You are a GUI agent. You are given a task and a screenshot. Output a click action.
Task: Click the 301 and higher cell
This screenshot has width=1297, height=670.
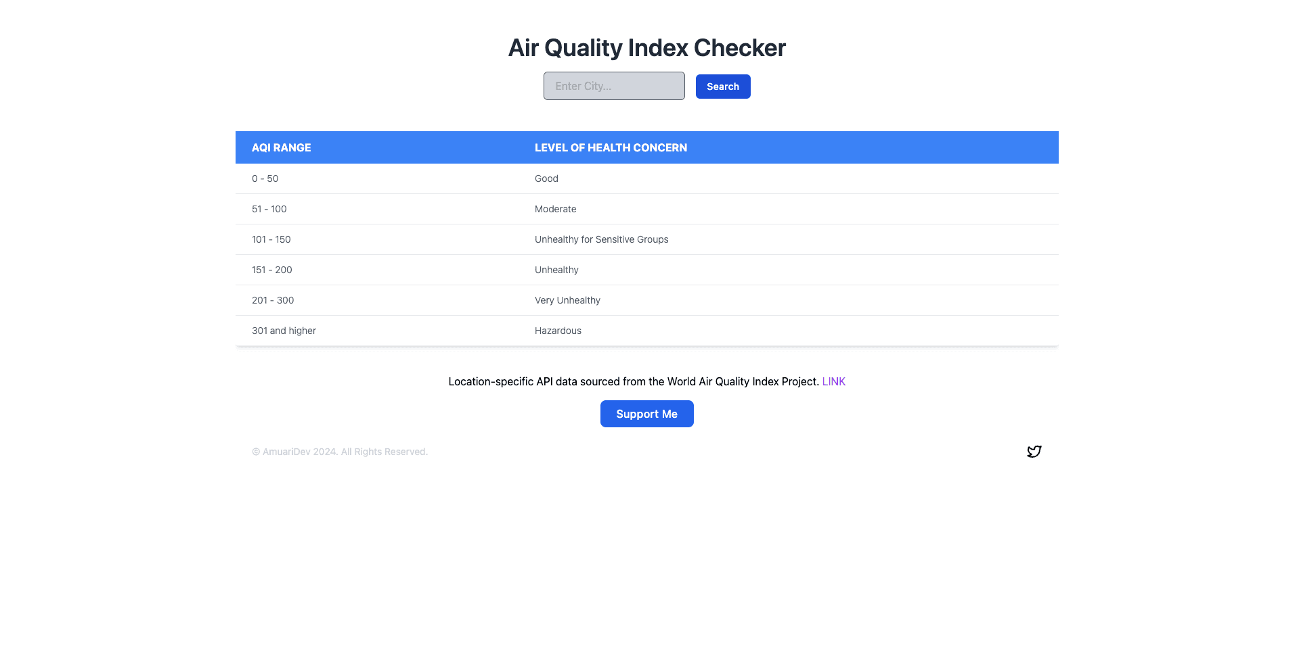(377, 331)
